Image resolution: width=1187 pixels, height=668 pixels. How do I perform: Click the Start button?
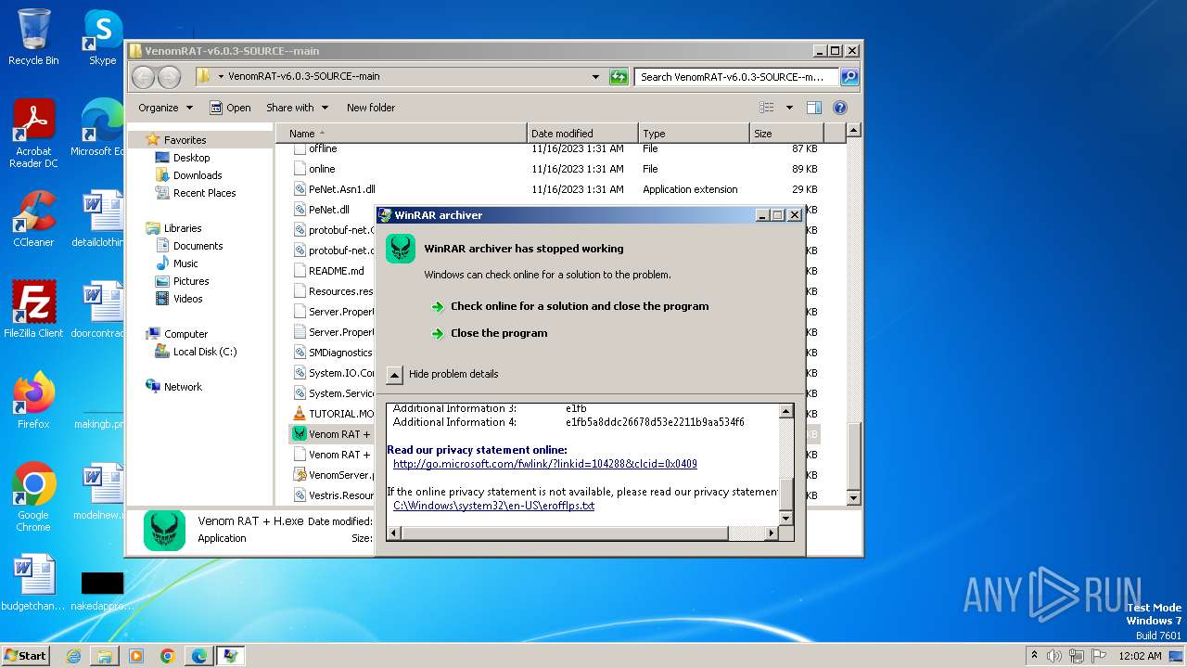pyautogui.click(x=26, y=656)
